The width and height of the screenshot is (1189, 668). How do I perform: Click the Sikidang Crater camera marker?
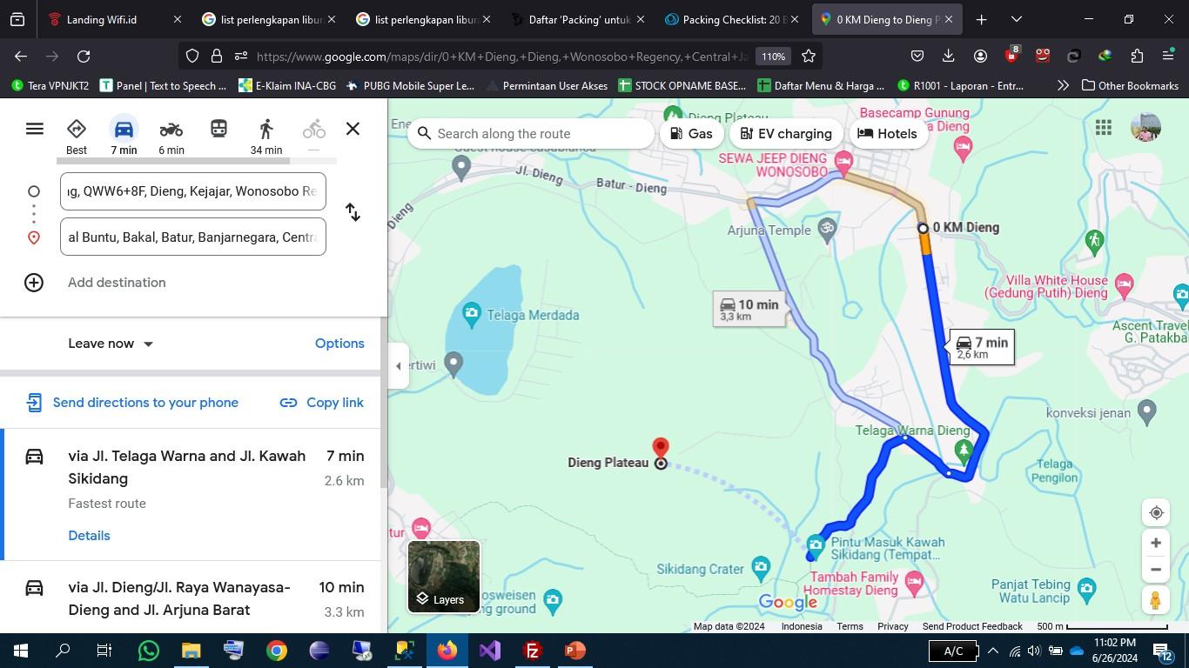pyautogui.click(x=761, y=567)
